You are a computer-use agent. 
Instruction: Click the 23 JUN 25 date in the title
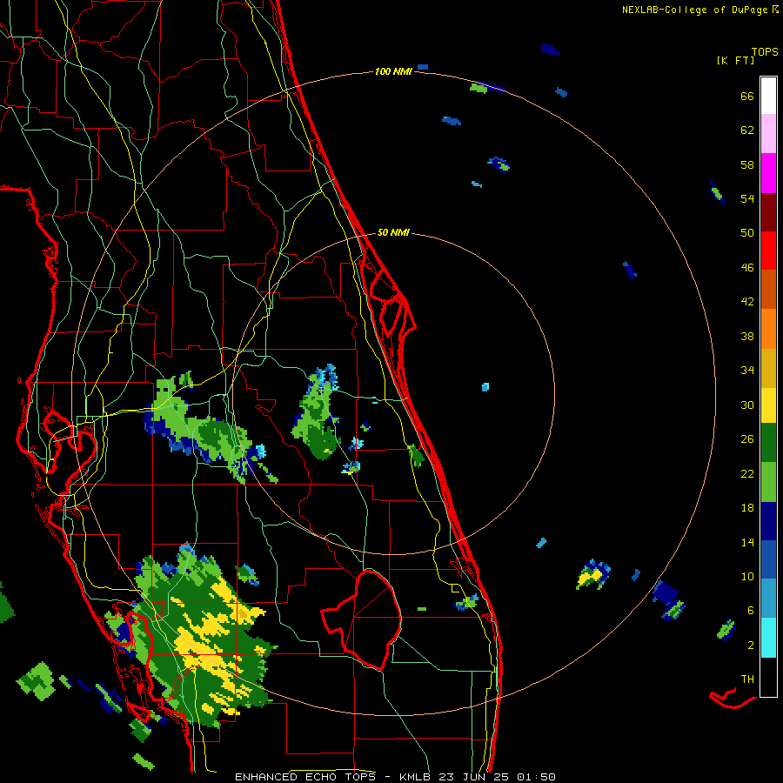473,777
